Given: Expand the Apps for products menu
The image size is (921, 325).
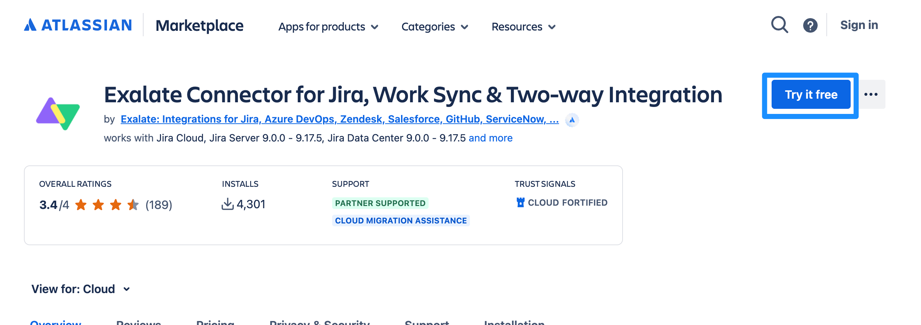Looking at the screenshot, I should (x=329, y=26).
